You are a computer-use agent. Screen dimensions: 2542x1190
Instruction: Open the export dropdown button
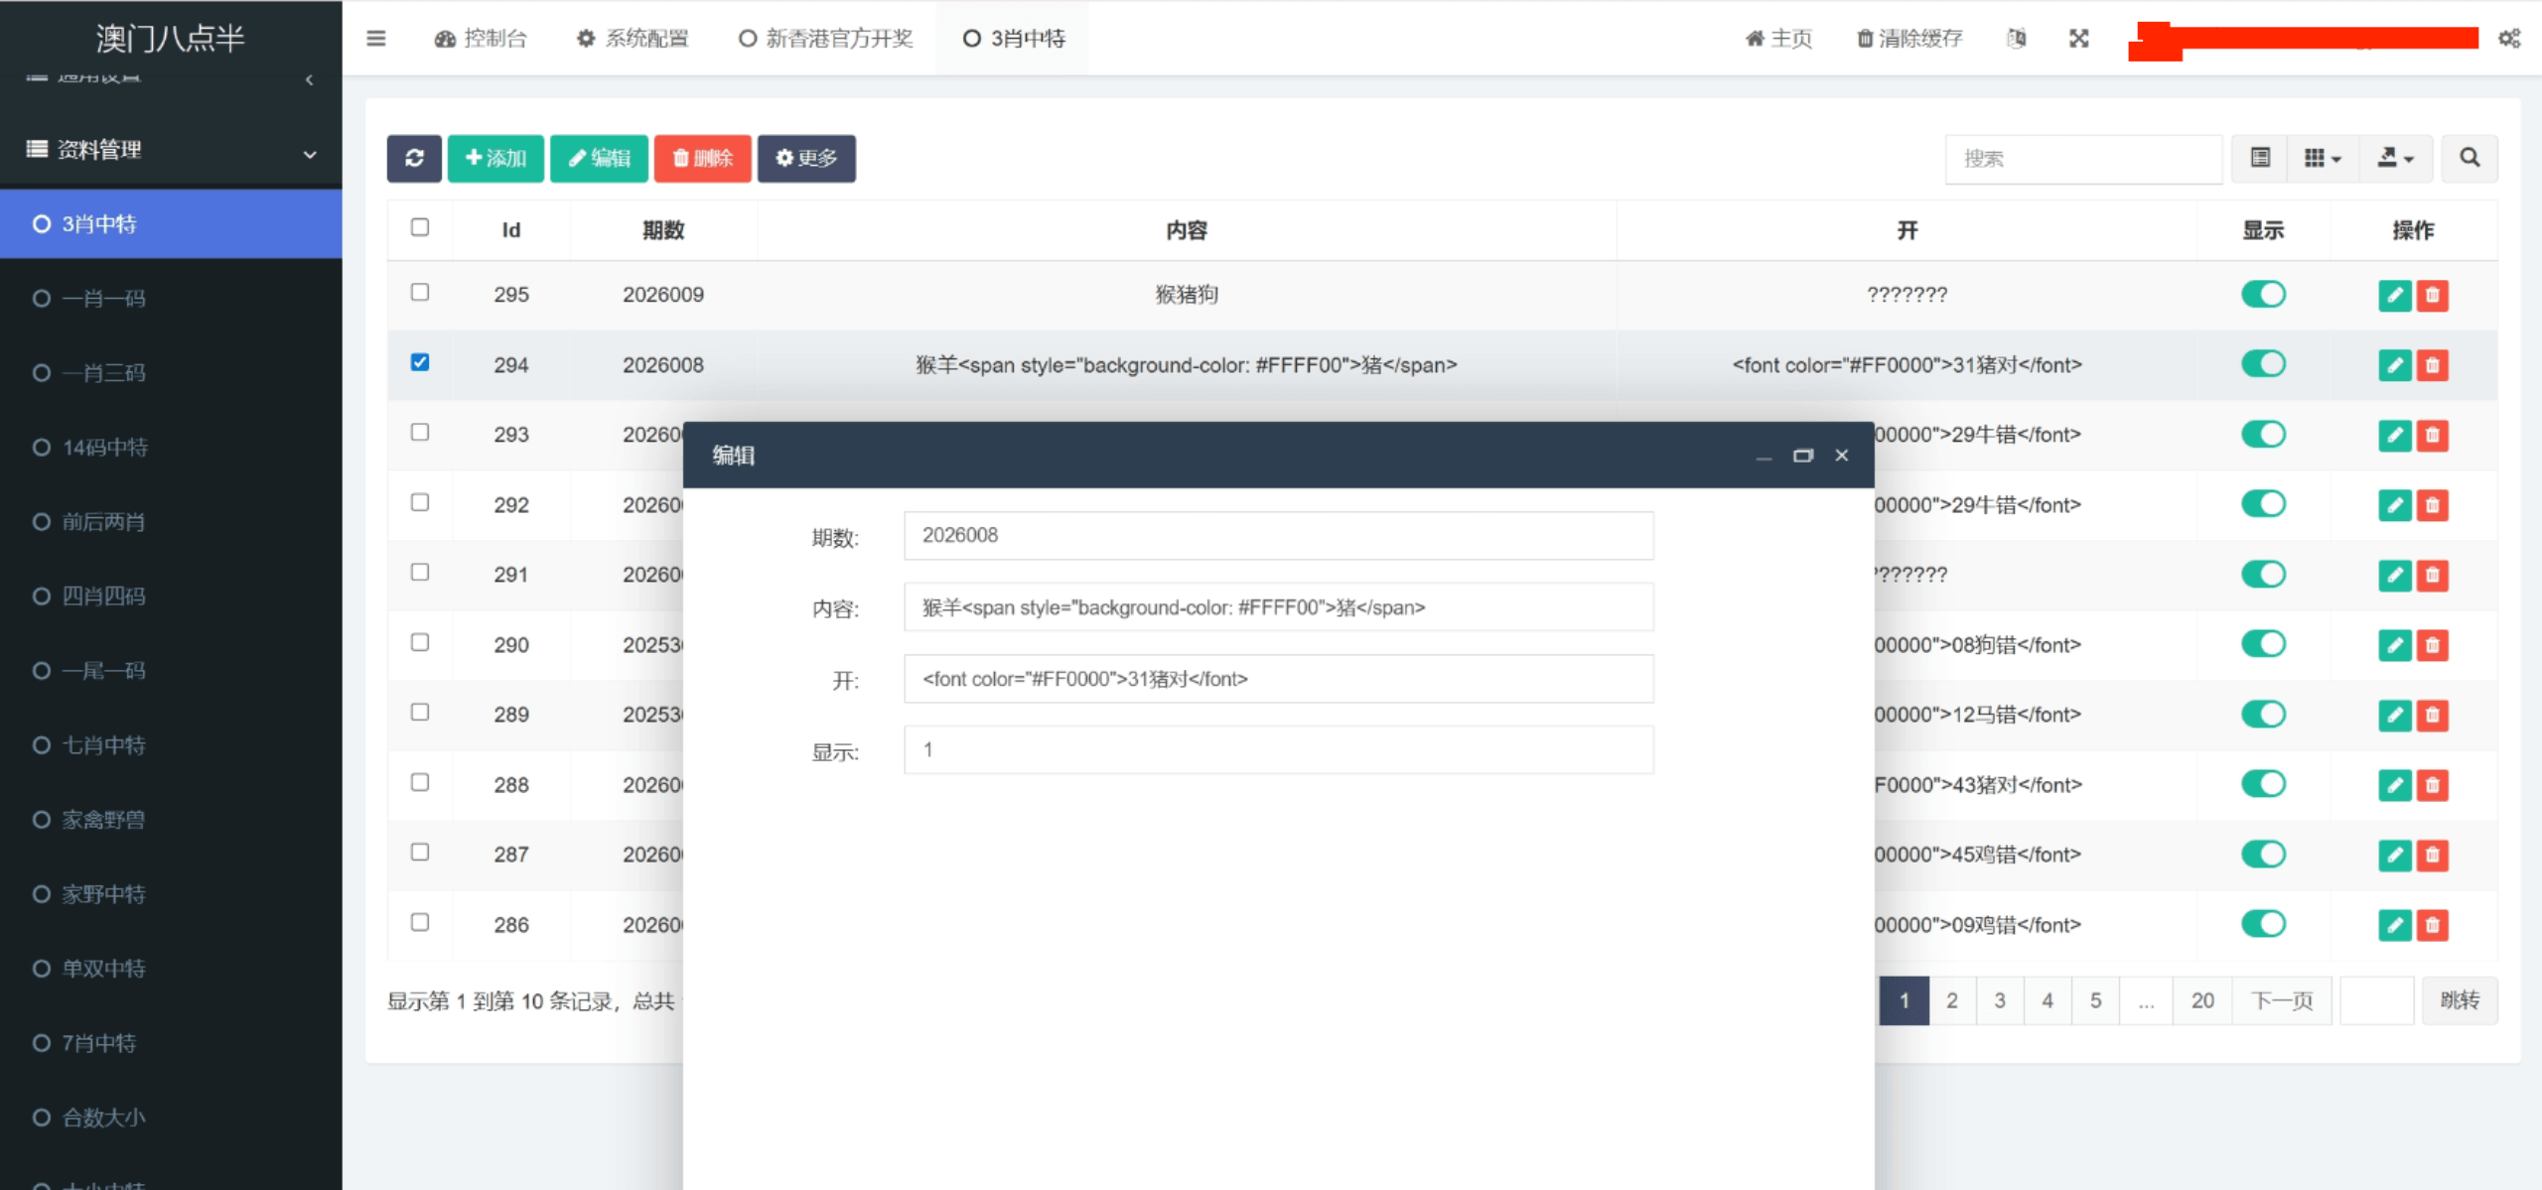click(x=2395, y=158)
